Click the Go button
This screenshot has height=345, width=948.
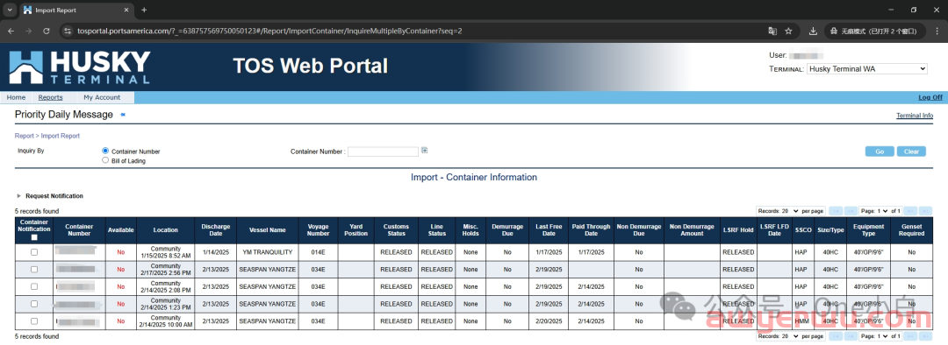point(880,151)
